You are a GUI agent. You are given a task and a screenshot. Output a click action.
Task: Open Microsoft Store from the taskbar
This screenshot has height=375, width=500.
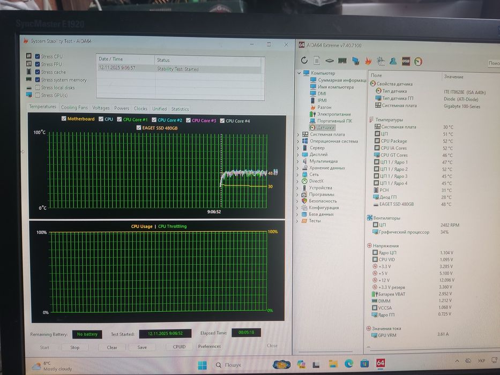364,364
